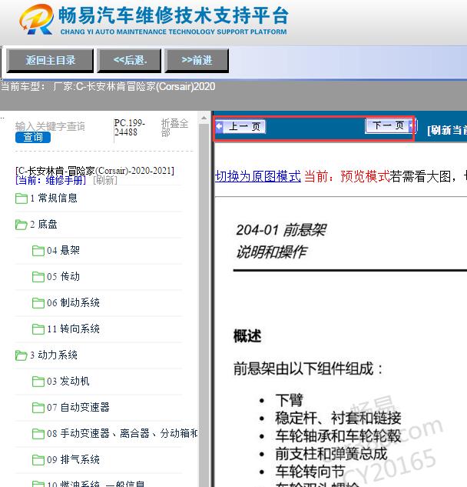Click the 输入关键字查询 search field
Viewport: 467px width, 487px height.
click(x=50, y=126)
